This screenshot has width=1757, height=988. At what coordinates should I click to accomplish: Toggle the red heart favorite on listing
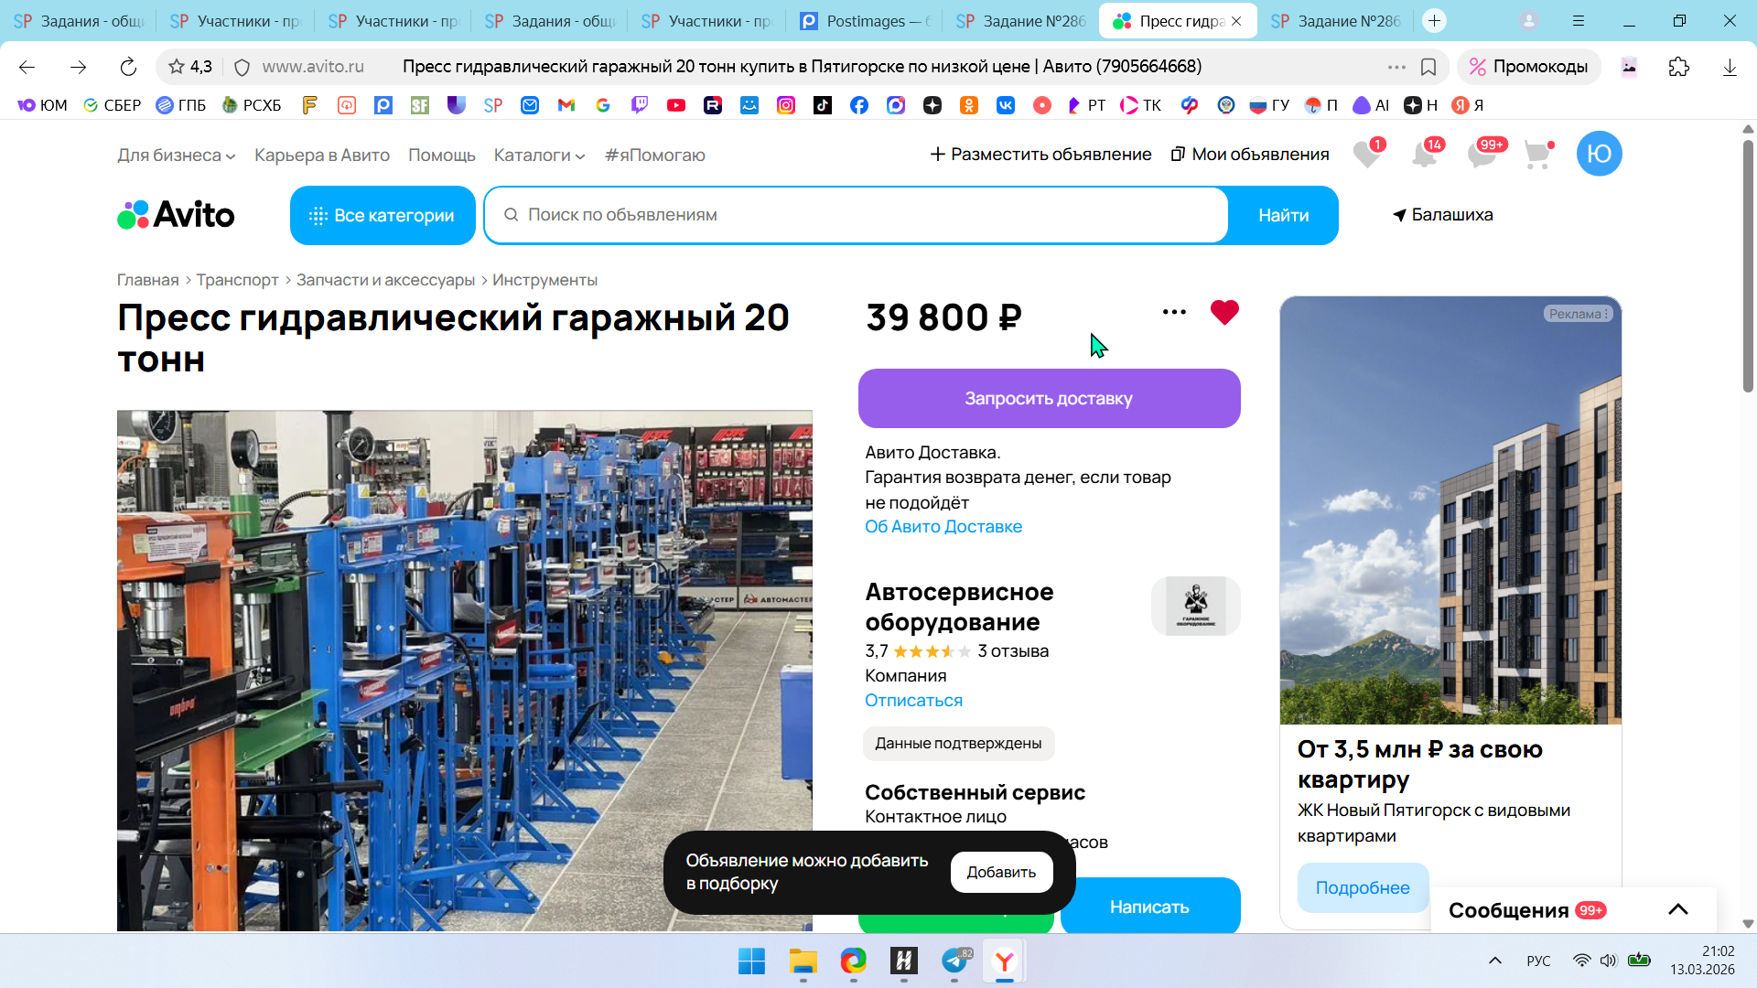point(1223,312)
